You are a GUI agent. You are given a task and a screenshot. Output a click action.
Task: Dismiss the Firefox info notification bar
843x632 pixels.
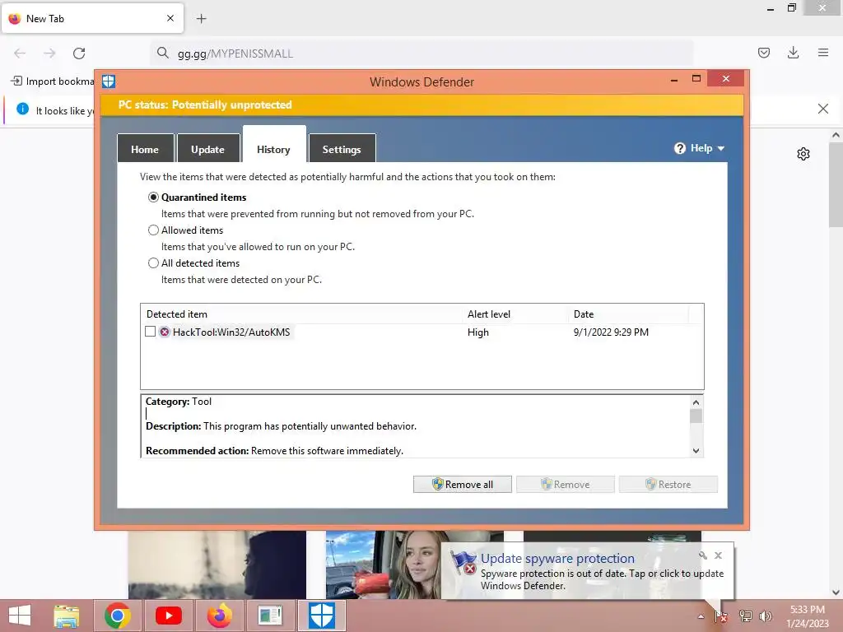[x=822, y=109]
